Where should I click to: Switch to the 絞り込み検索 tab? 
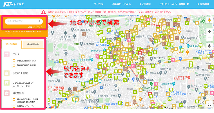(x=12, y=44)
